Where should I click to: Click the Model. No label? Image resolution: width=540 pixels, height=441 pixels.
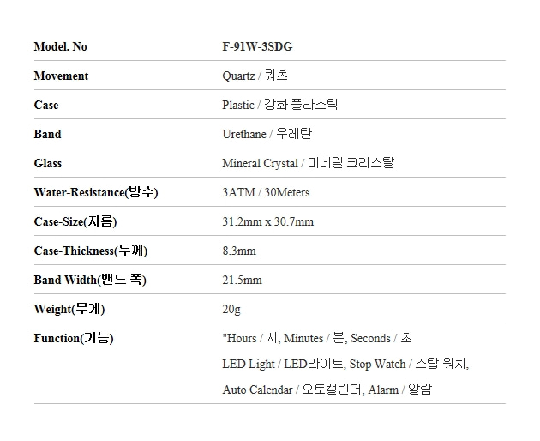[60, 46]
